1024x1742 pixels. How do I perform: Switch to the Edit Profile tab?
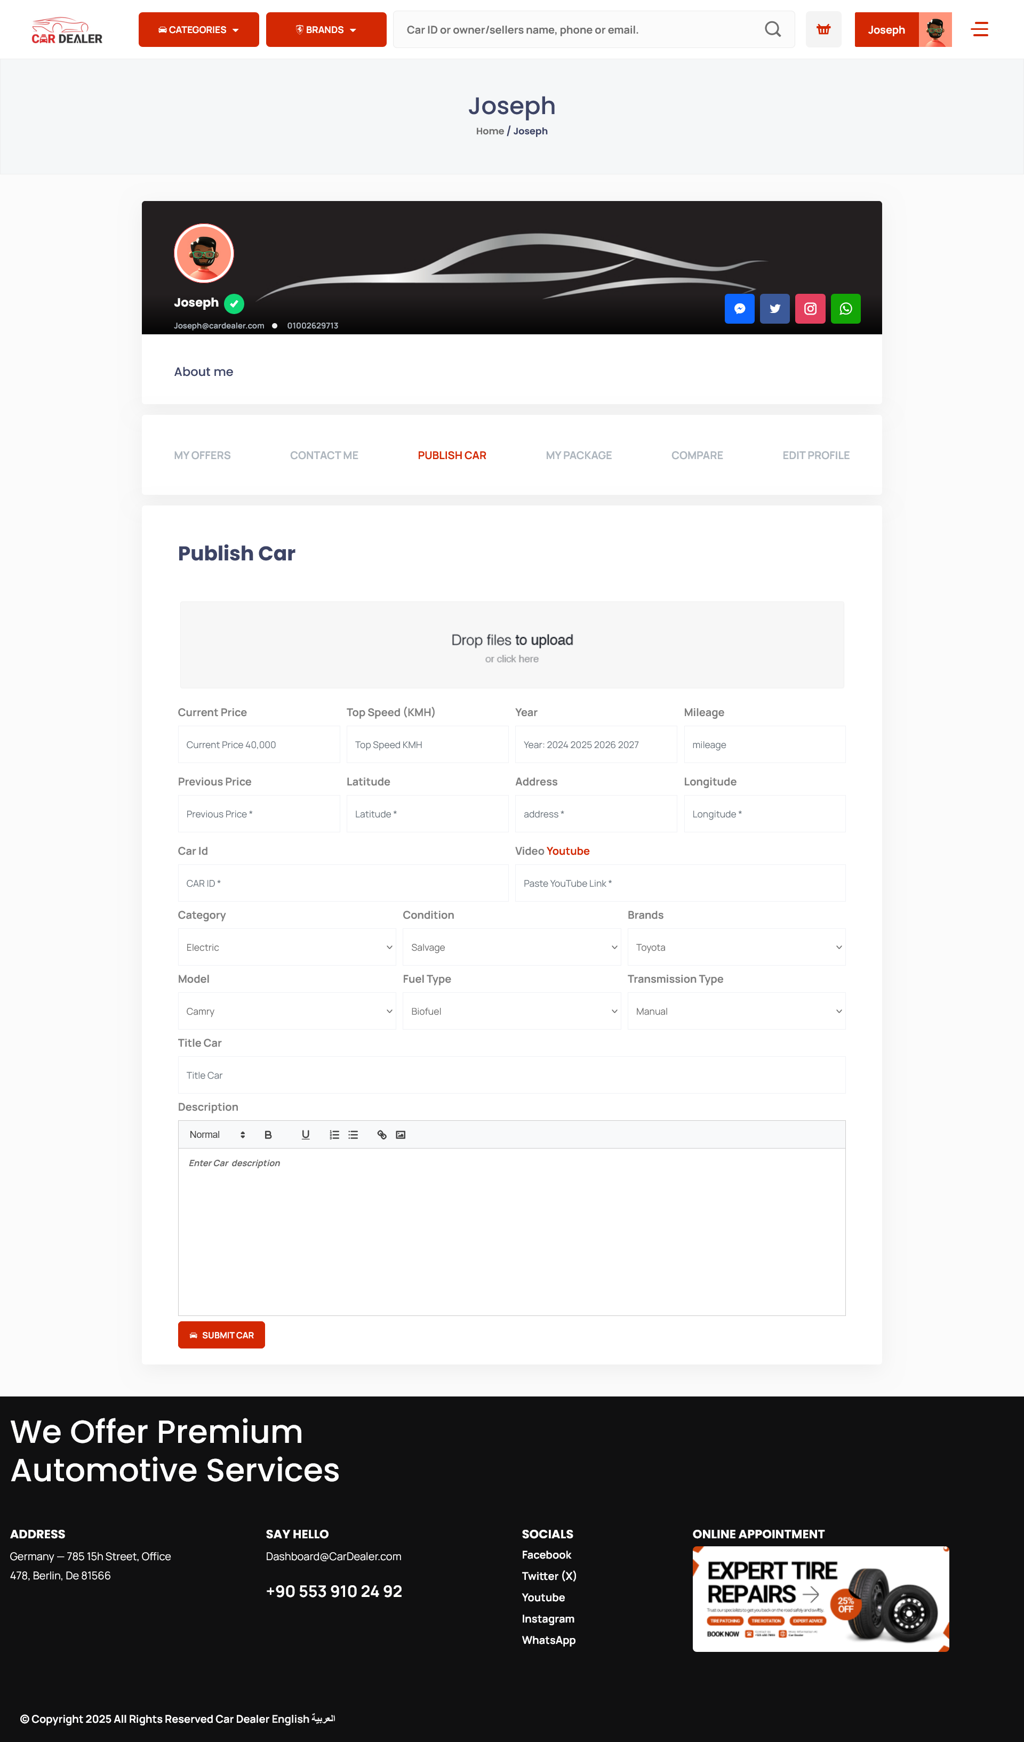tap(815, 455)
